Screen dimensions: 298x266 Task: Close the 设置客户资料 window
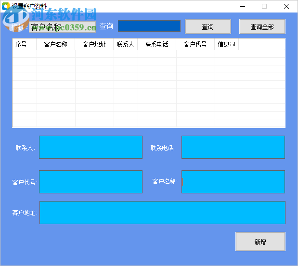pos(286,6)
